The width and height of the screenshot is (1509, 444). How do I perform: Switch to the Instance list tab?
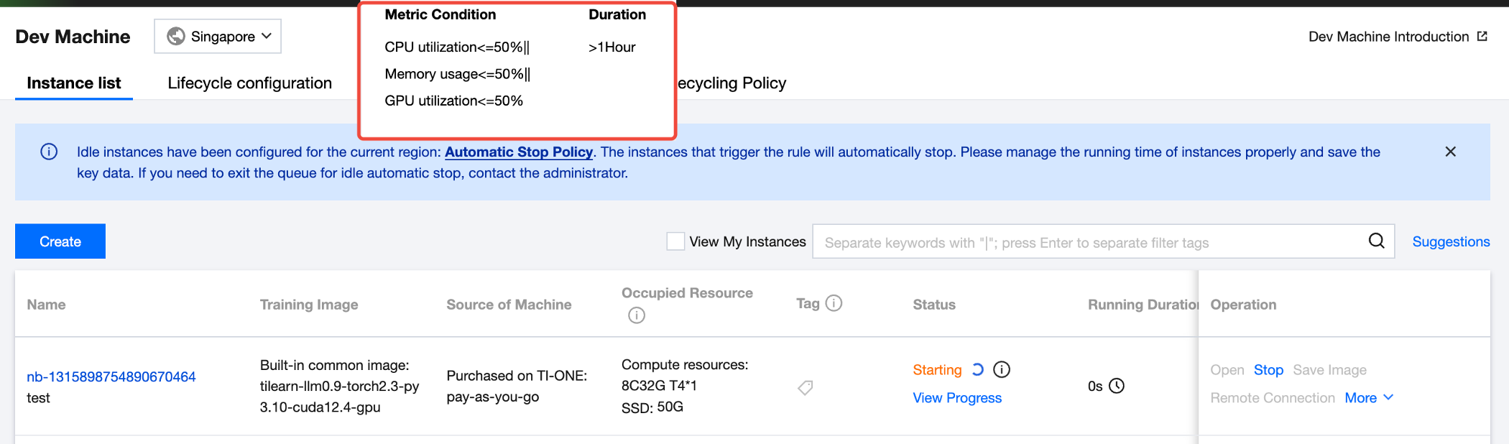click(74, 83)
